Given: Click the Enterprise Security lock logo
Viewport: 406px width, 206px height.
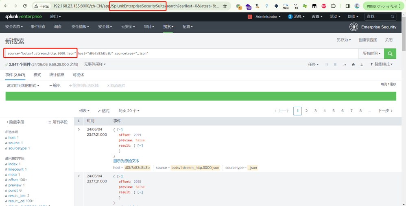Looking at the screenshot, I should click(x=354, y=27).
